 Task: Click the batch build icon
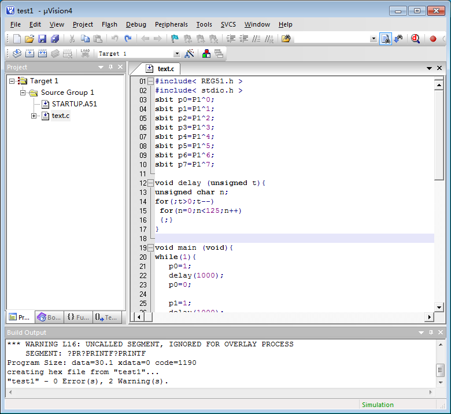click(x=56, y=54)
